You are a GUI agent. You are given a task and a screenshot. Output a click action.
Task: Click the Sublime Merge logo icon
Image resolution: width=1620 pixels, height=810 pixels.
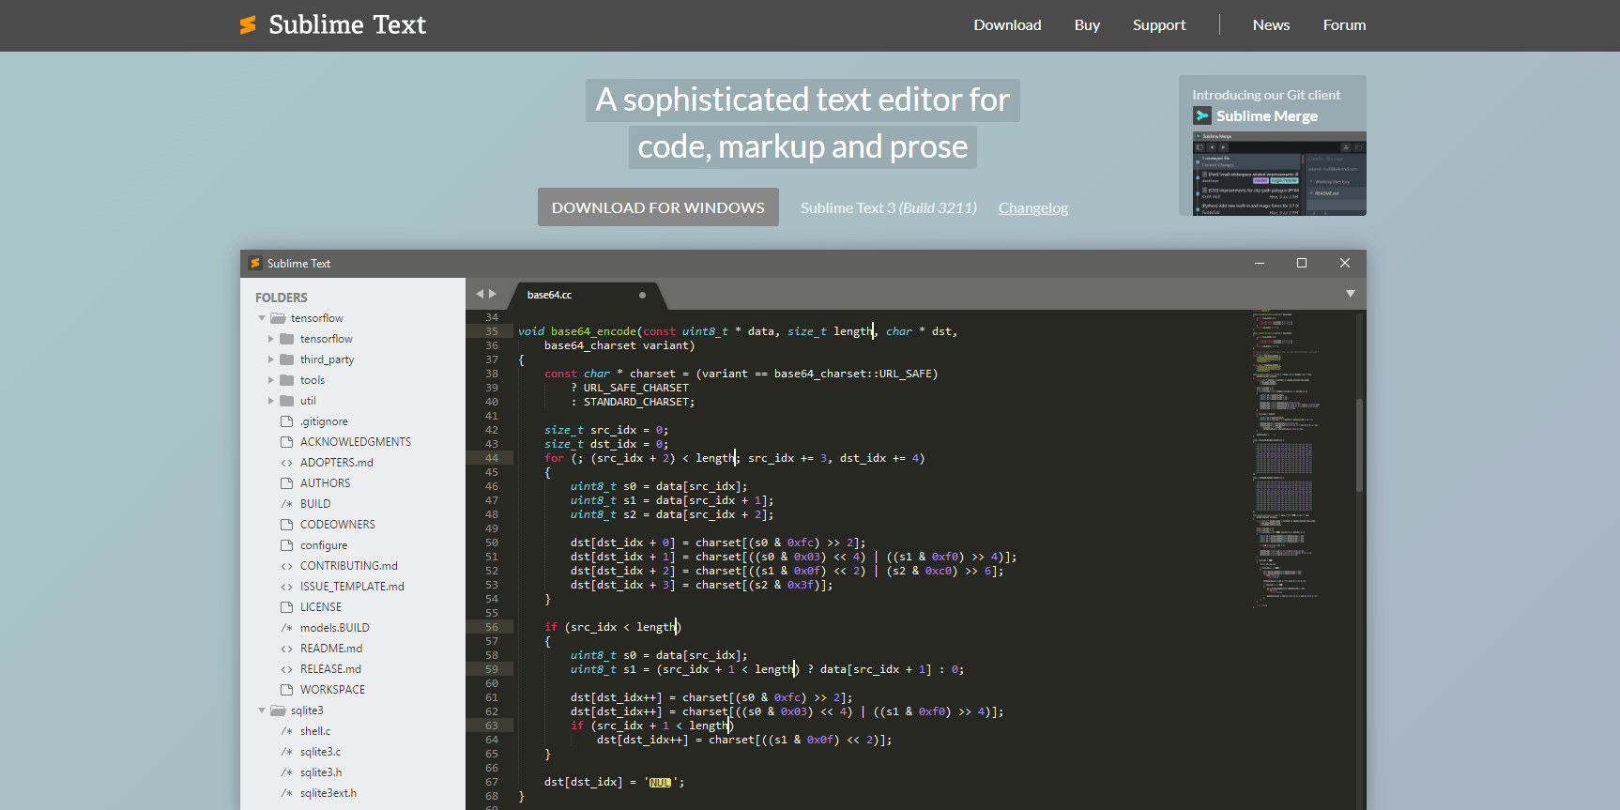(x=1202, y=115)
